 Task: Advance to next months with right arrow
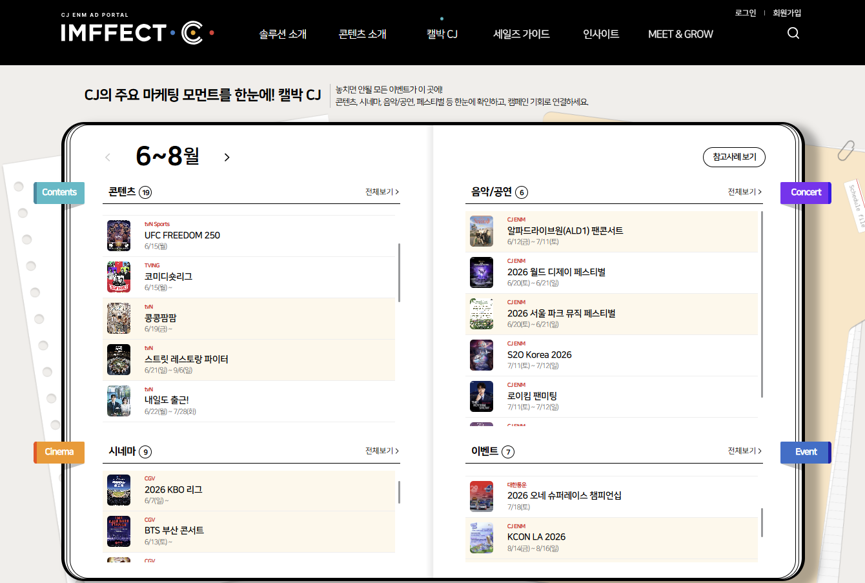pos(227,158)
